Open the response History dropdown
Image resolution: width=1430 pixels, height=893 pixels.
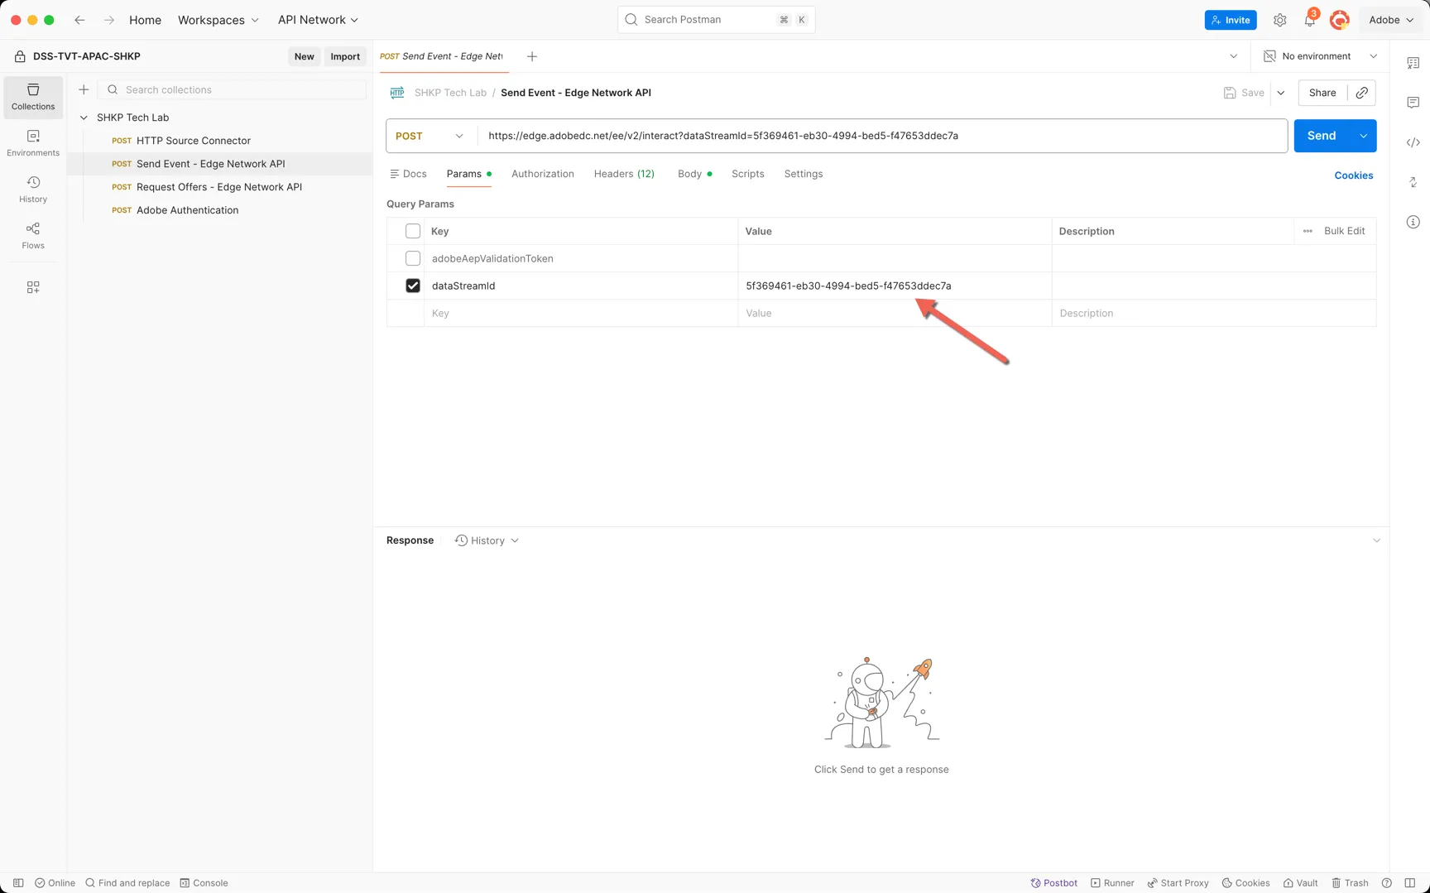[487, 540]
